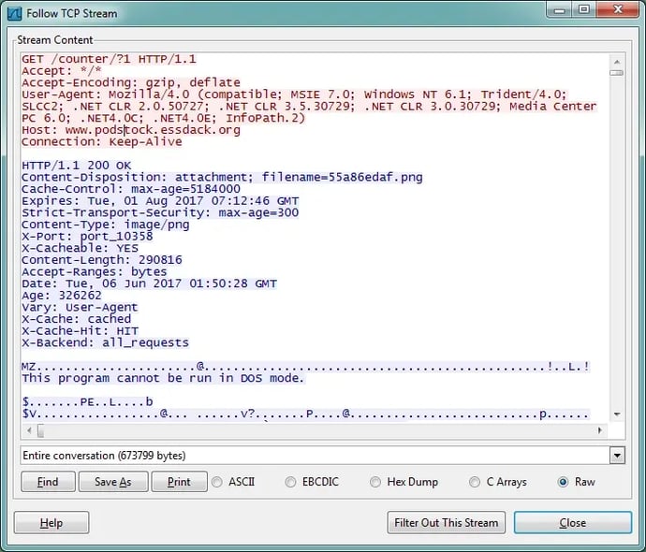
Task: Click the 'X-Cache-Hit: HIT' line
Action: 80,331
